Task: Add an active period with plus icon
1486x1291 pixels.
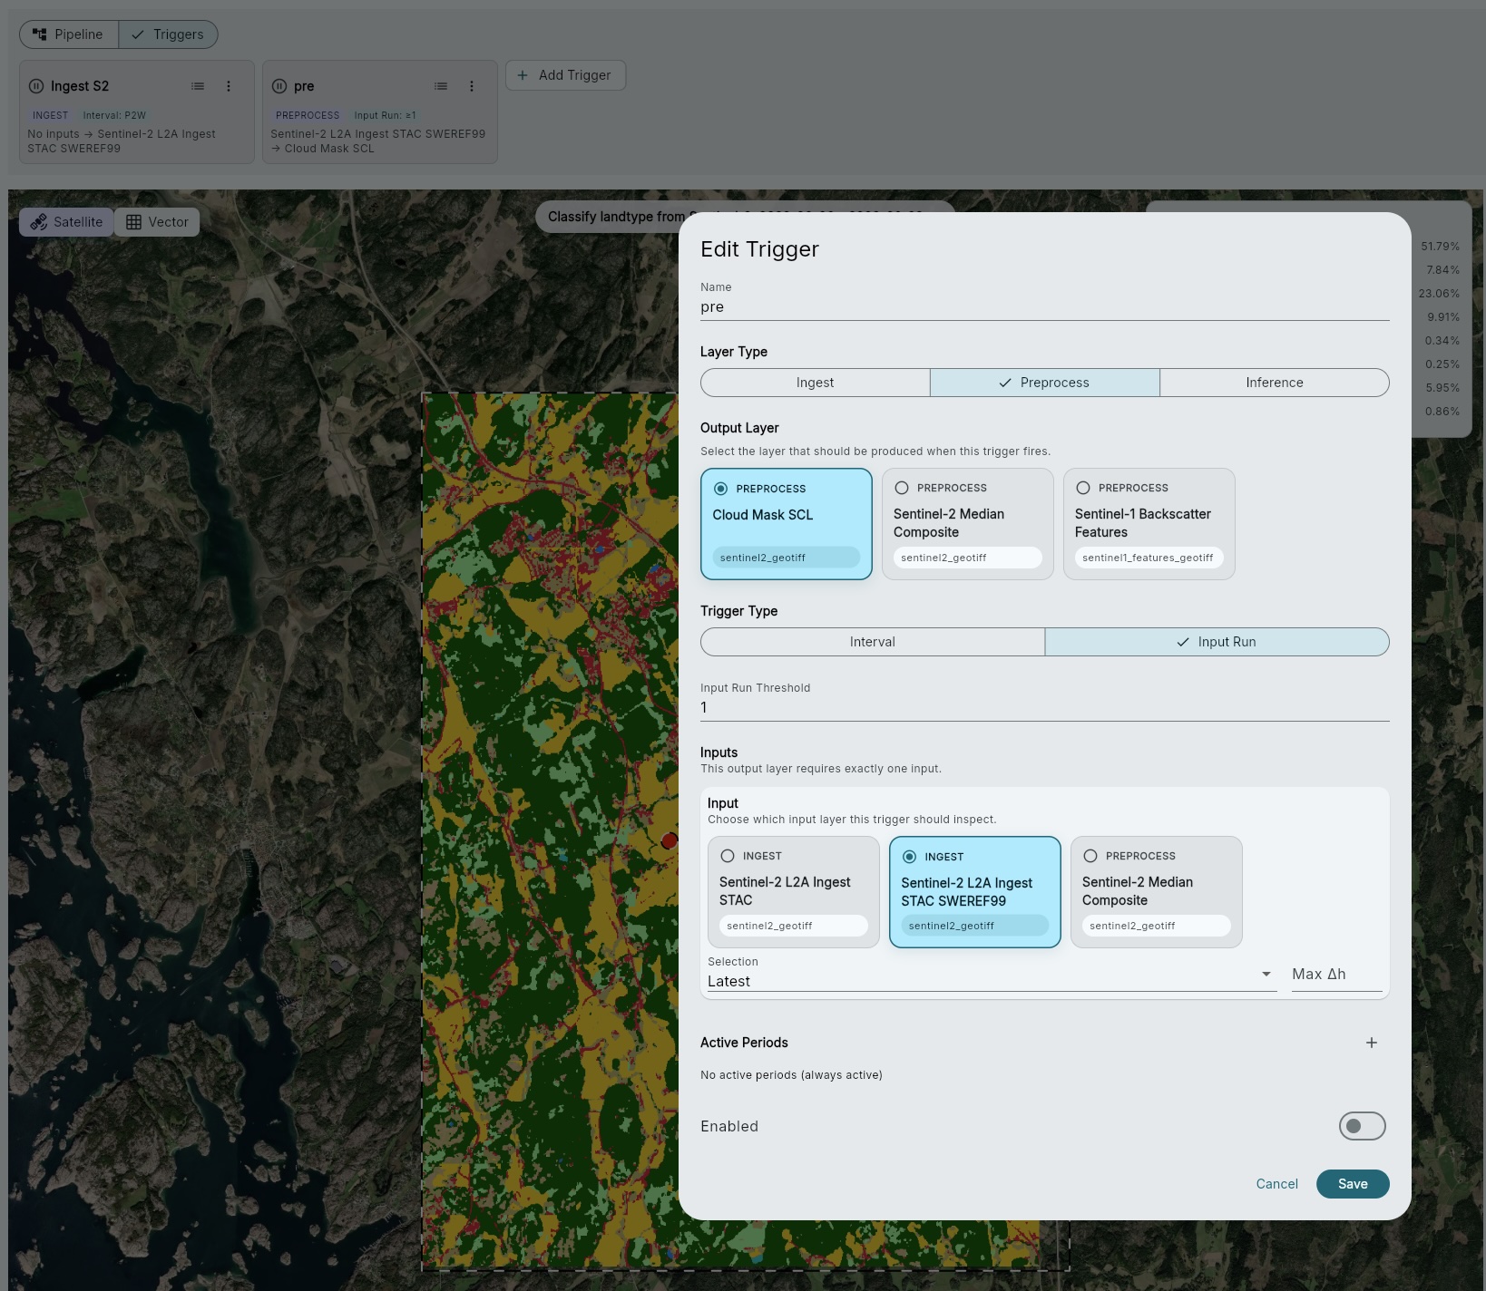Action: coord(1371,1043)
